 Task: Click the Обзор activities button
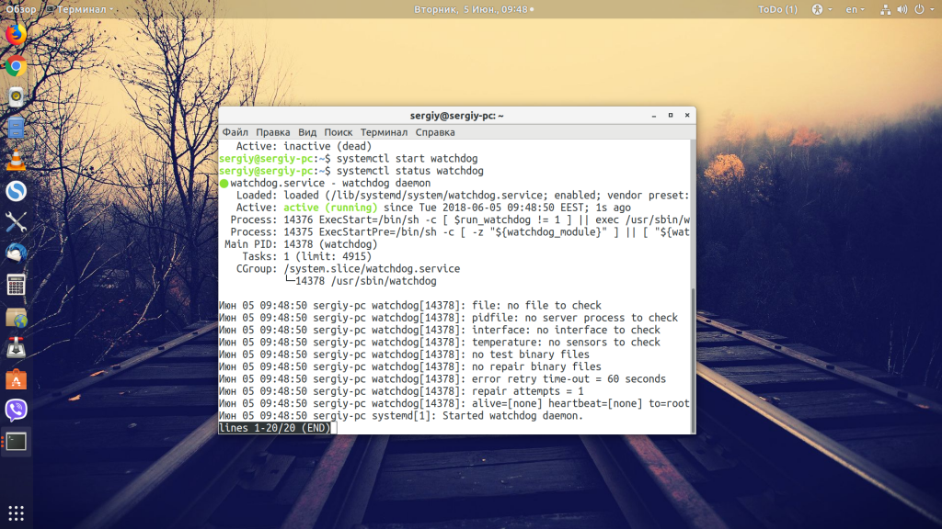point(21,9)
